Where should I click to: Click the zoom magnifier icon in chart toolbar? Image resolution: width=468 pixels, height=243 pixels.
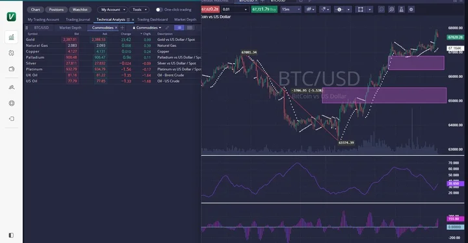point(391,9)
